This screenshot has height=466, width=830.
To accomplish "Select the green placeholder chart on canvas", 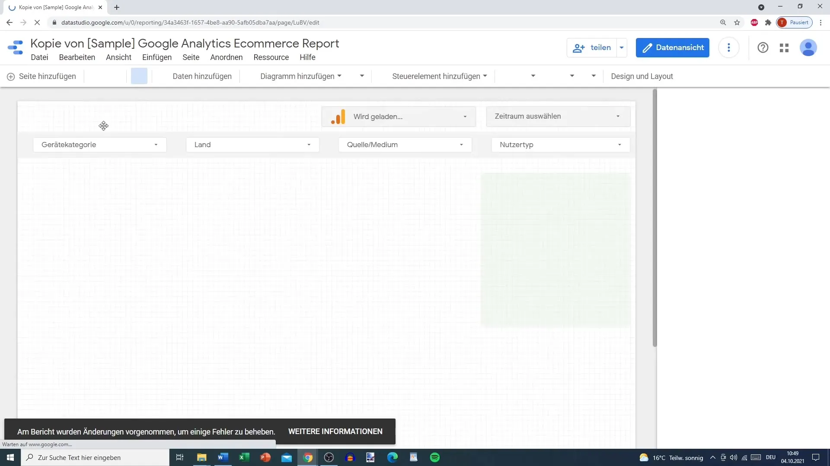I will [555, 250].
